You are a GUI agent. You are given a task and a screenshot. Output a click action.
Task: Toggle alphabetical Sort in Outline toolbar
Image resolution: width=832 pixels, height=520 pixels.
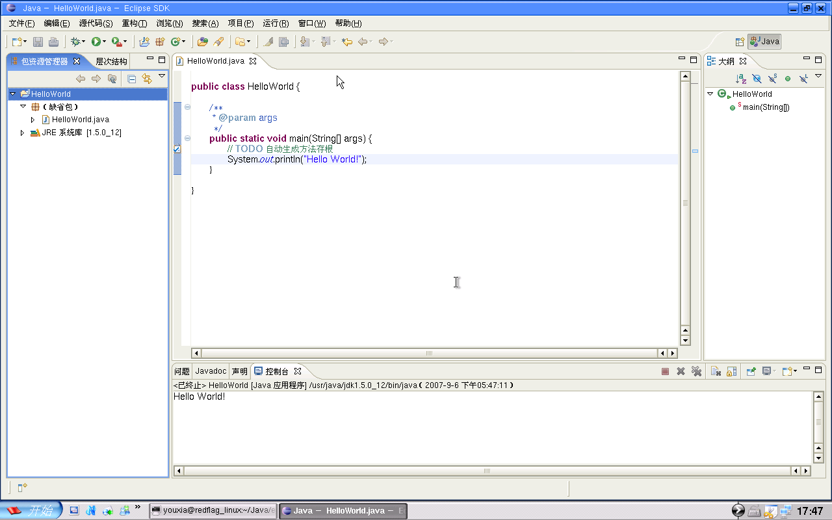click(741, 79)
